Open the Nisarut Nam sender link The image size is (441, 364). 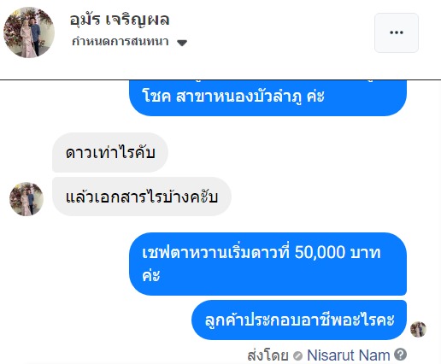pos(348,355)
